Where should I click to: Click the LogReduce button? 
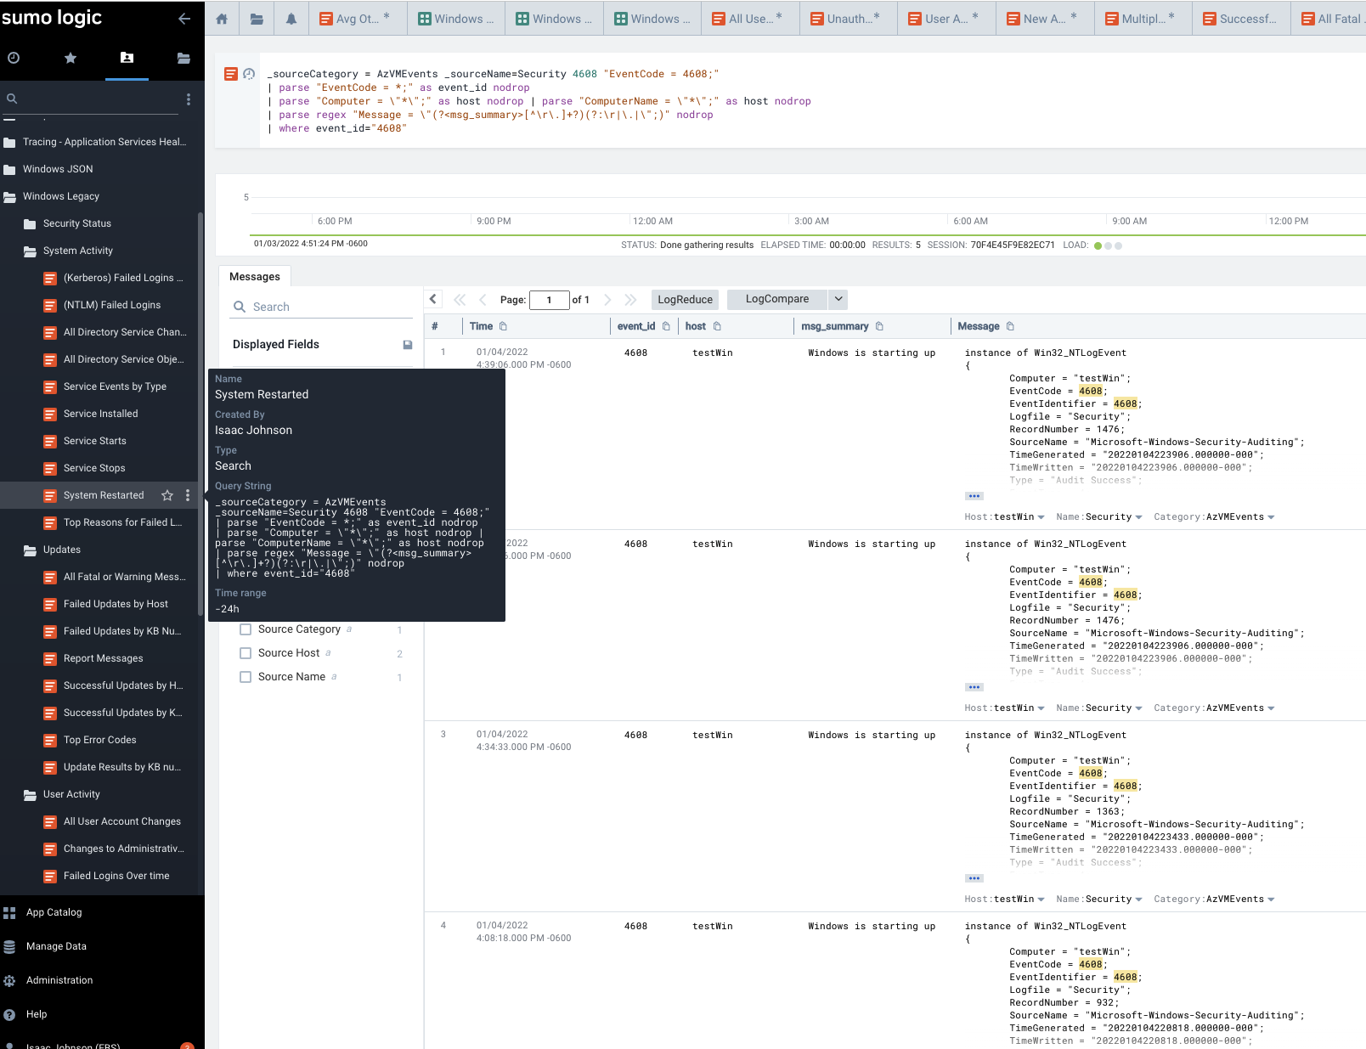click(x=686, y=299)
